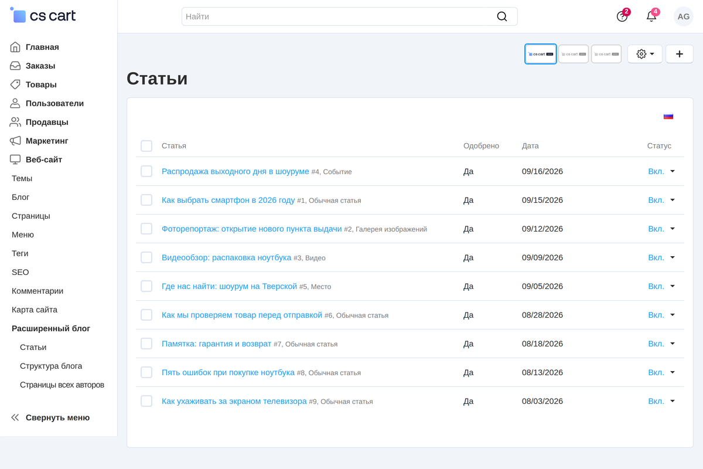703x469 pixels.
Task: Open status dropdown for Фоторепортаж article
Action: (661, 229)
